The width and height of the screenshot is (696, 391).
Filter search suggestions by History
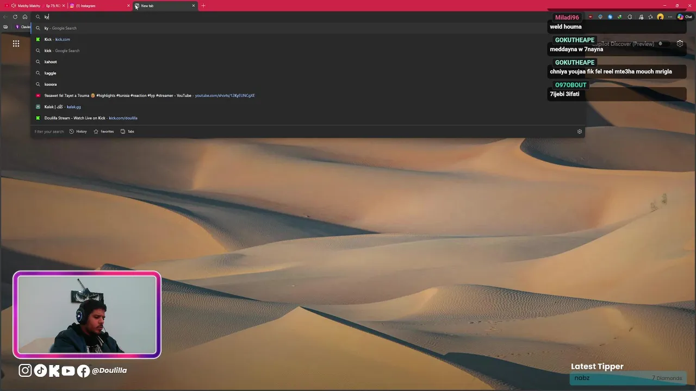[78, 131]
